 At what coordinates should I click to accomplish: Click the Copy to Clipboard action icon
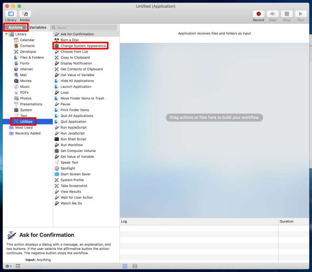click(x=57, y=58)
